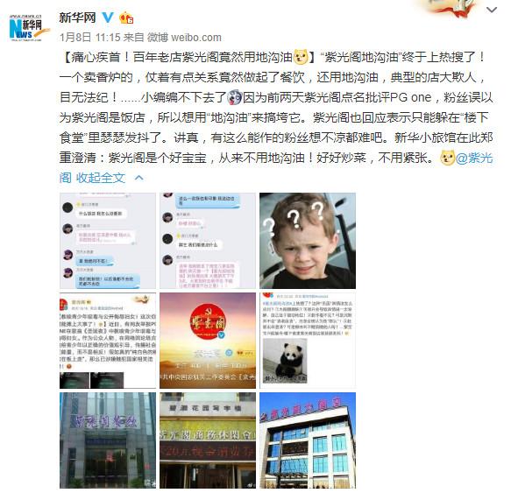This screenshot has width=511, height=493.
Task: Open the second chat screenshot thumbnail
Action: click(208, 241)
